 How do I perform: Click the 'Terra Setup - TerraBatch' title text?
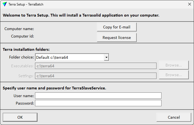tap(26, 4)
